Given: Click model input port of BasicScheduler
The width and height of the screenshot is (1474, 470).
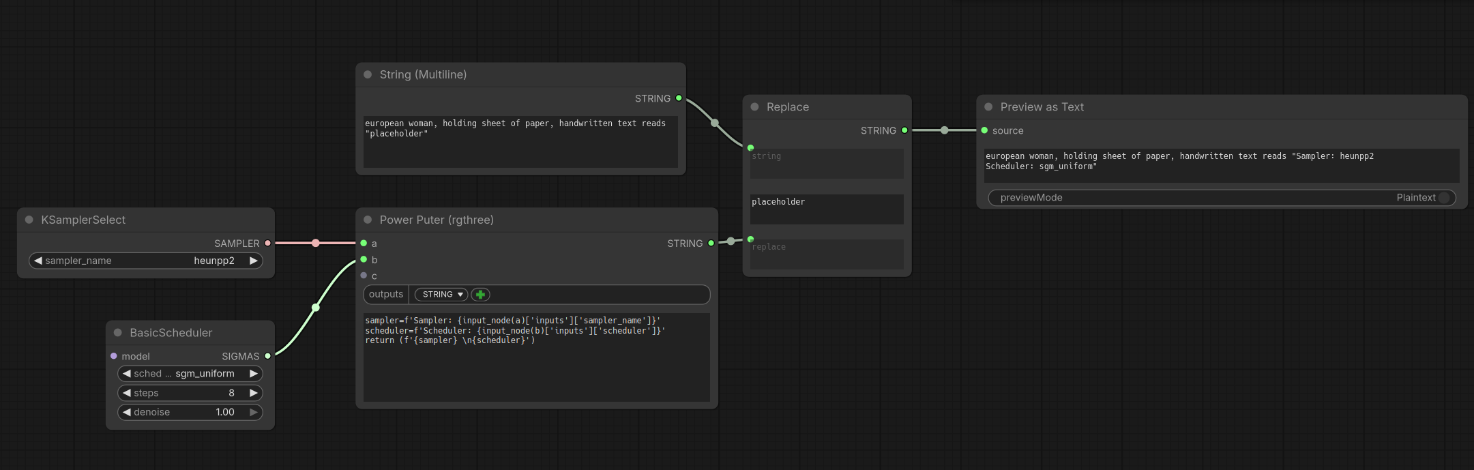Looking at the screenshot, I should click(114, 356).
